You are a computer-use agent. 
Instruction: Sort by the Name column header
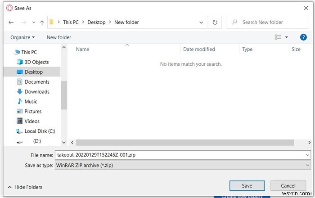(82, 49)
